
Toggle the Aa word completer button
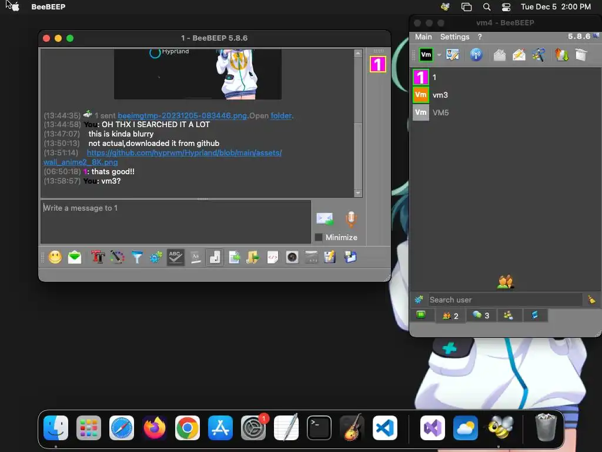click(x=195, y=257)
